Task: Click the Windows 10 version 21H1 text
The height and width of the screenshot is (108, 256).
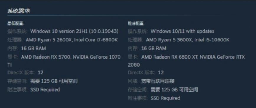Action: pyautogui.click(x=74, y=31)
